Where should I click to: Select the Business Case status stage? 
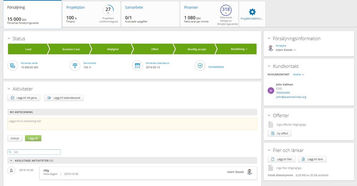click(71, 49)
